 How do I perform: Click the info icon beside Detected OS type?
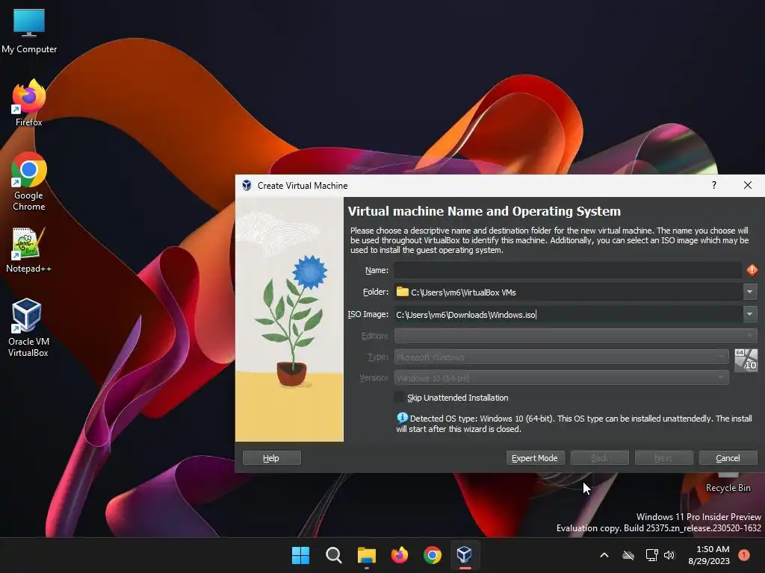[x=402, y=418]
